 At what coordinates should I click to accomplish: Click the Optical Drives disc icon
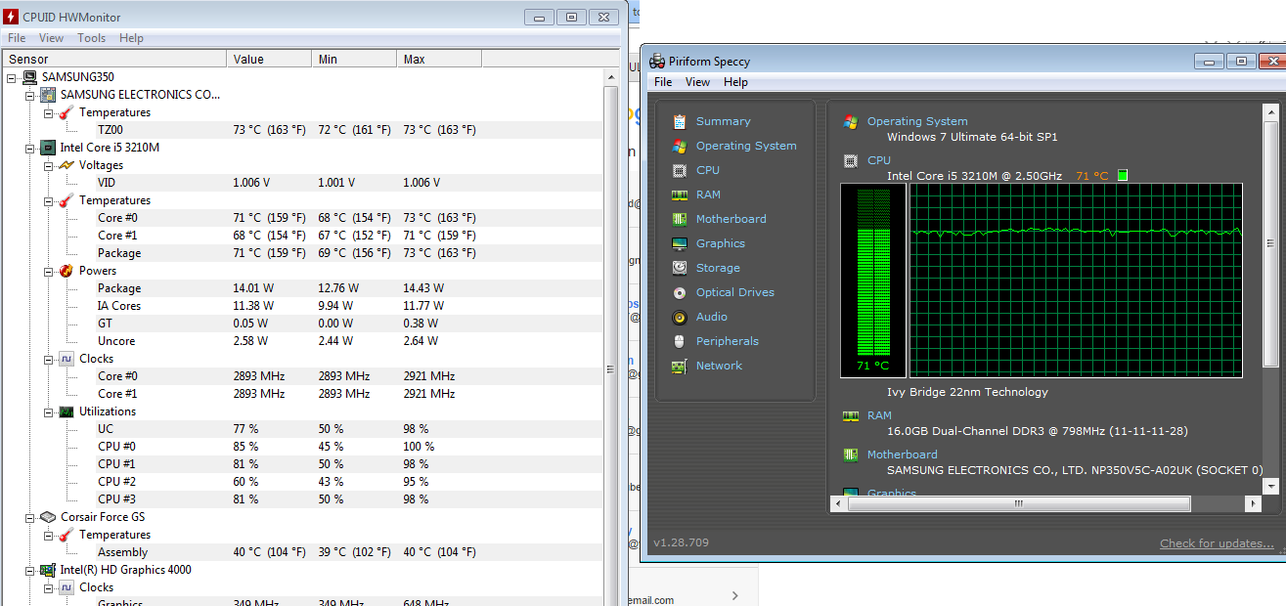tap(680, 292)
